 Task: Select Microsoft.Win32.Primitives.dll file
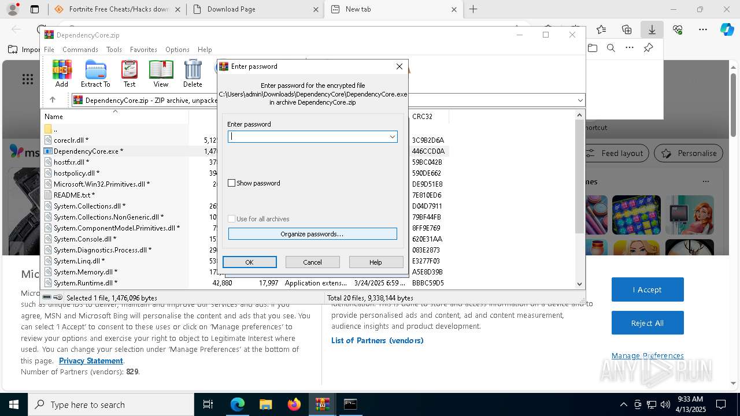(102, 184)
